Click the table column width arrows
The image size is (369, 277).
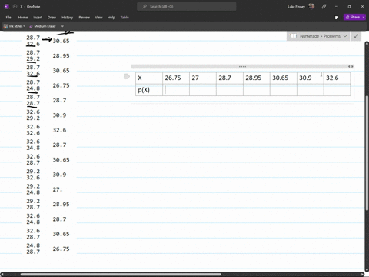click(x=351, y=66)
